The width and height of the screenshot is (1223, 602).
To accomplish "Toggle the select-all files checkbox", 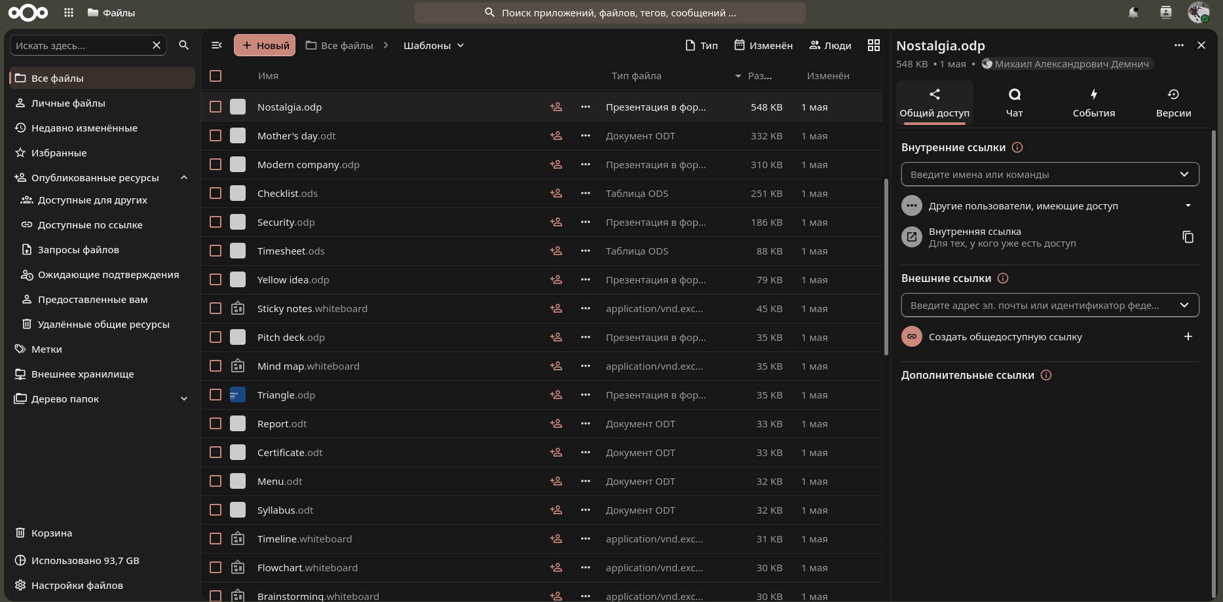I will coord(216,76).
